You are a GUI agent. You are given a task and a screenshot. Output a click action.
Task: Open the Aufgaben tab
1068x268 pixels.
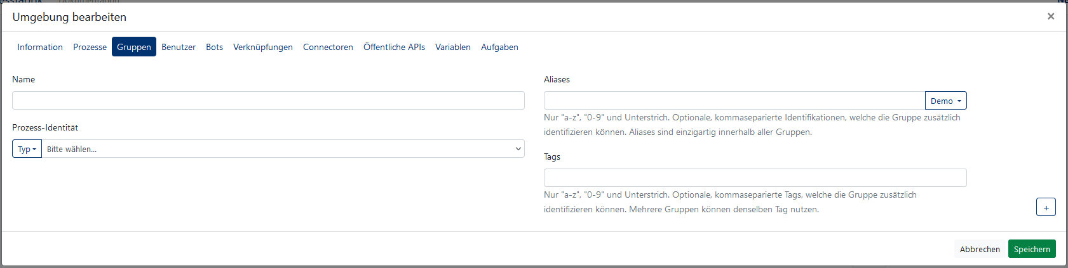pos(499,47)
